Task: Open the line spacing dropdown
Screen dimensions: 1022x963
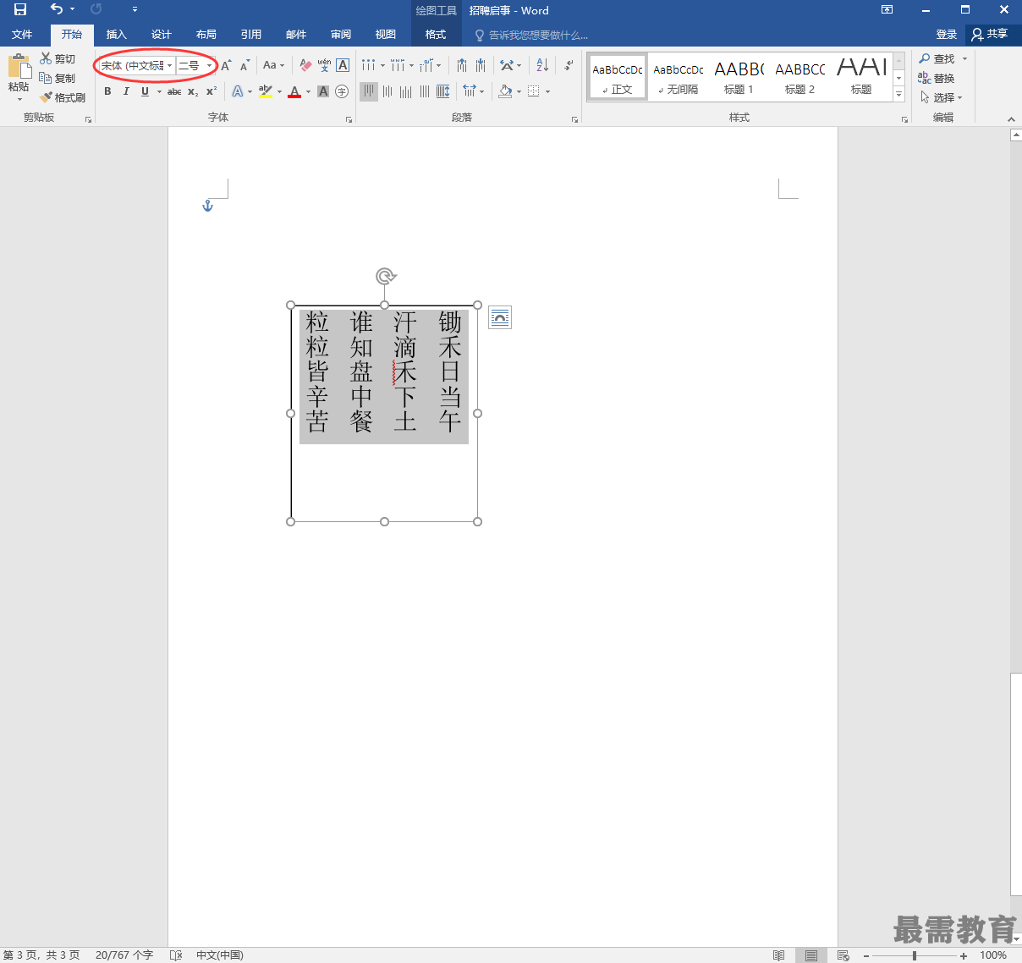Action: click(473, 91)
